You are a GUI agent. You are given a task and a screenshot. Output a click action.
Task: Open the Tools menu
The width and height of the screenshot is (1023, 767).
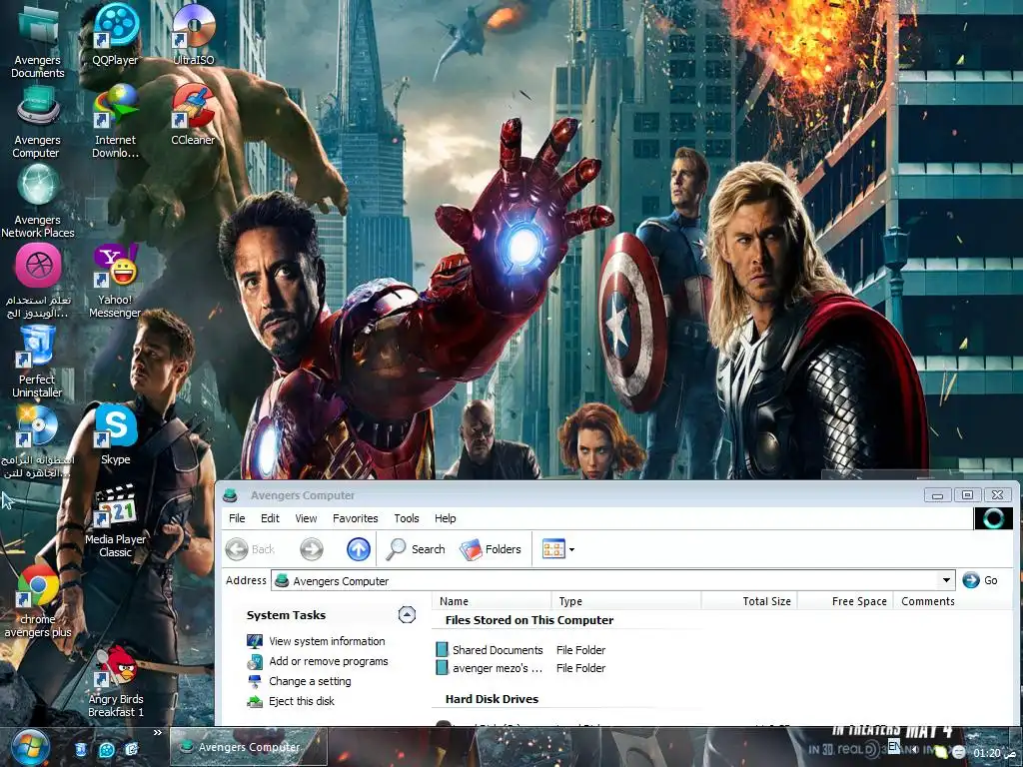click(407, 518)
